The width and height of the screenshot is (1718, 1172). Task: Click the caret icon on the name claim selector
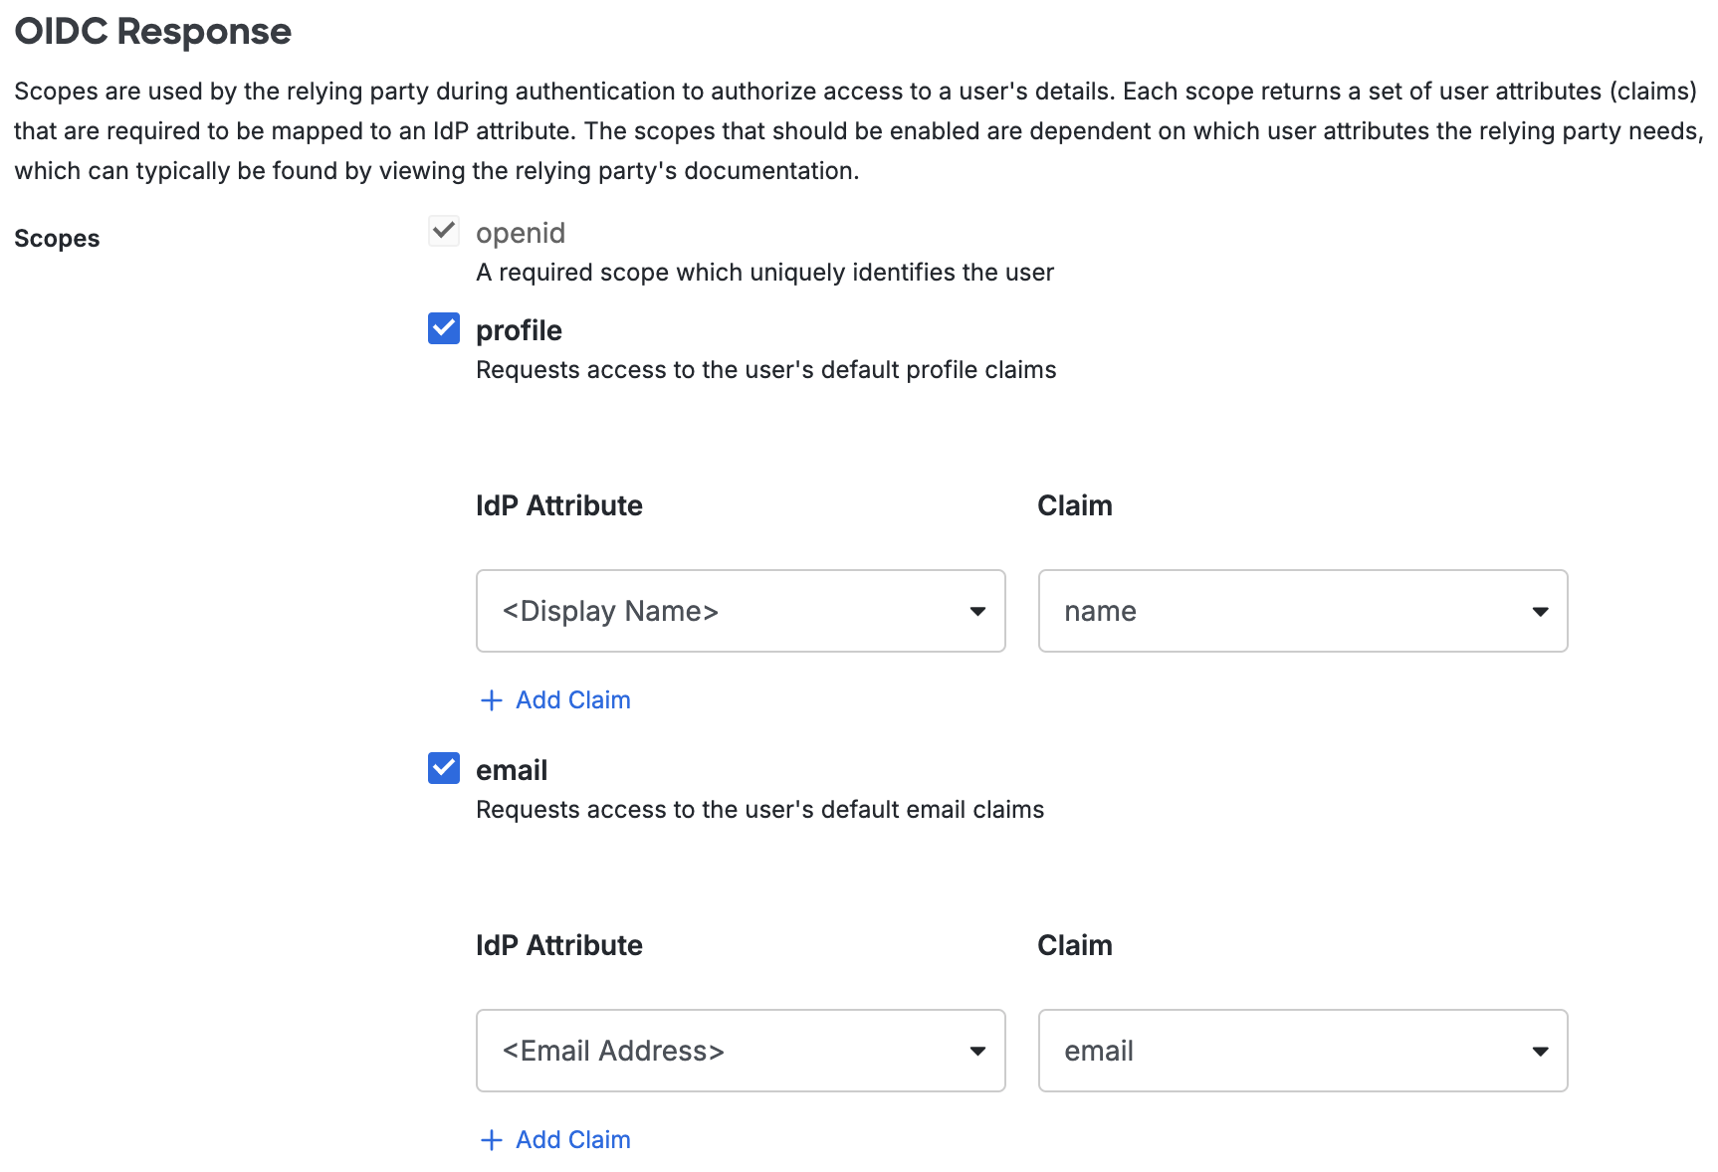1540,611
